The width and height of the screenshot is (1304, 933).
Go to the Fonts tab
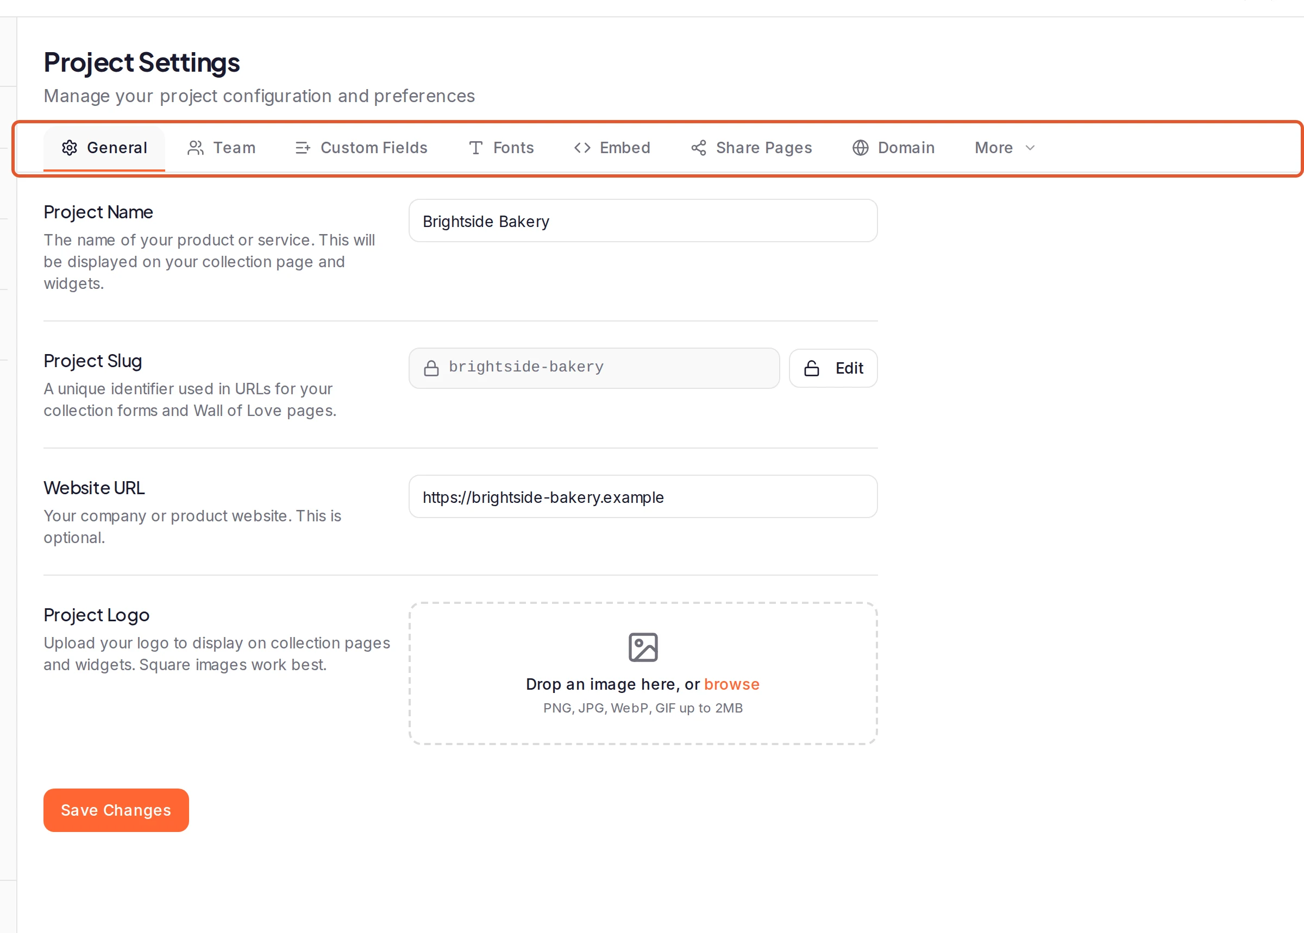point(501,148)
